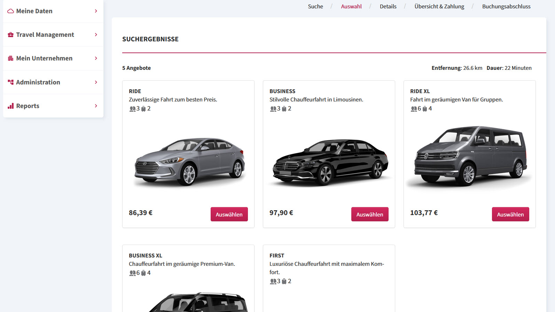Click the grey VW van image
The height and width of the screenshot is (312, 555).
pyautogui.click(x=470, y=156)
